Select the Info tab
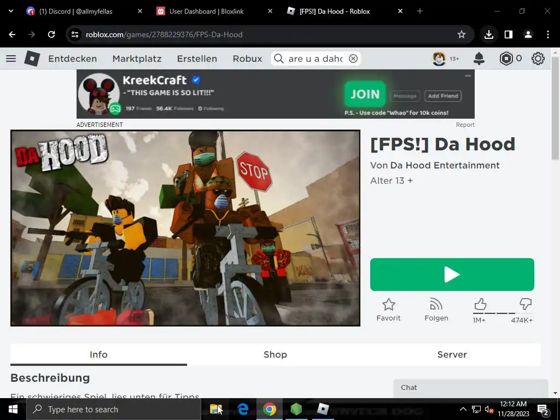560x420 pixels. click(98, 354)
